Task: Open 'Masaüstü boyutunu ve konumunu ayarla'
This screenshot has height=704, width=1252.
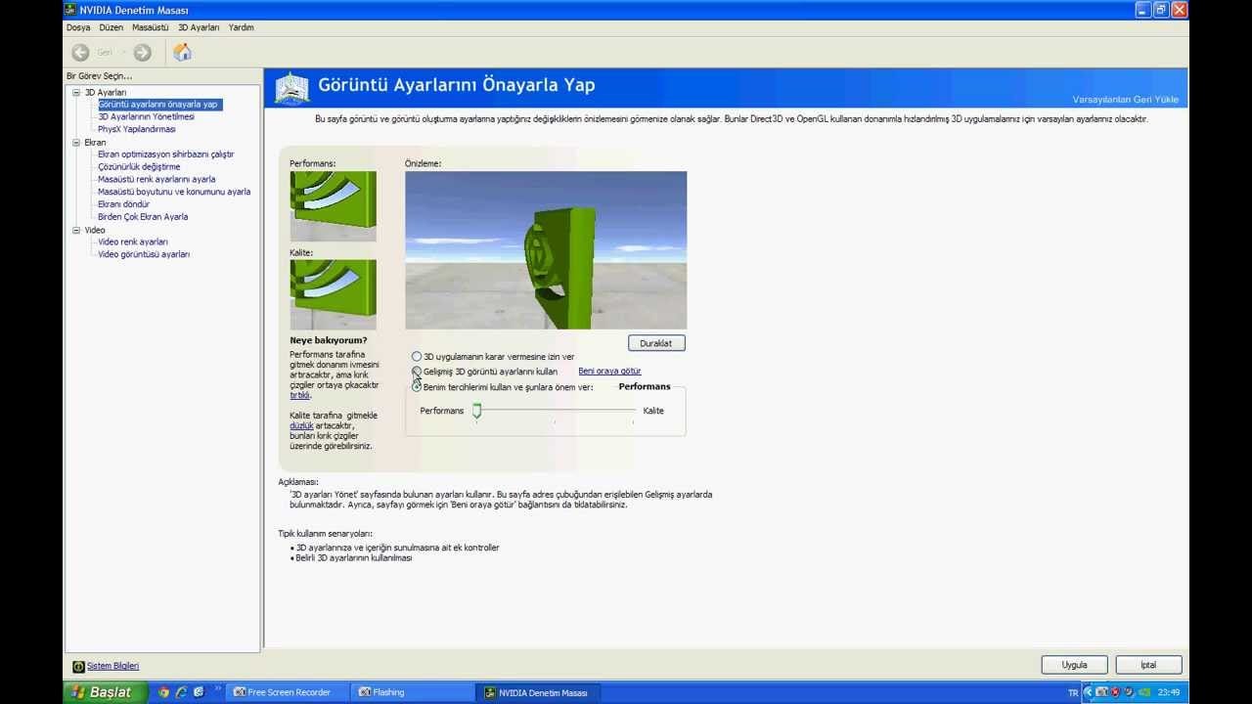Action: [x=174, y=192]
